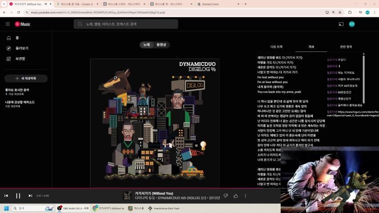The image size is (379, 213).
Task: Click the song title 거기서거기 (Without You) in the player bar
Action: 154,193
